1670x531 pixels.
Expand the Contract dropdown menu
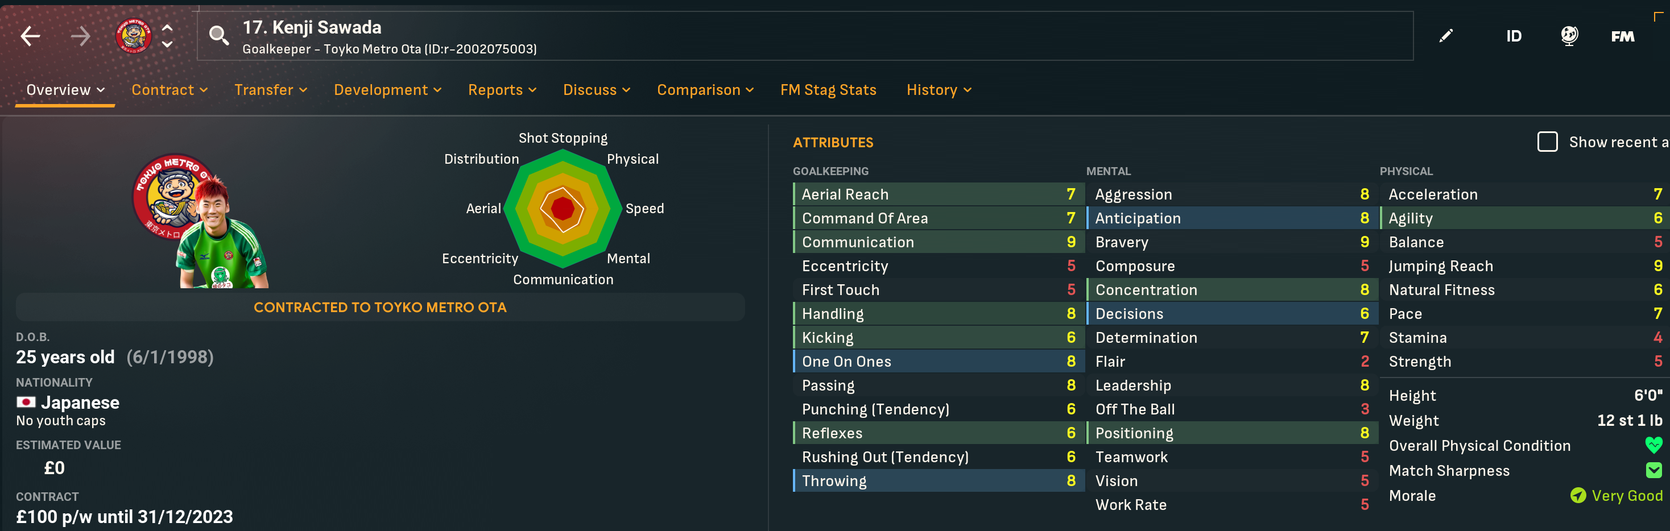point(169,90)
